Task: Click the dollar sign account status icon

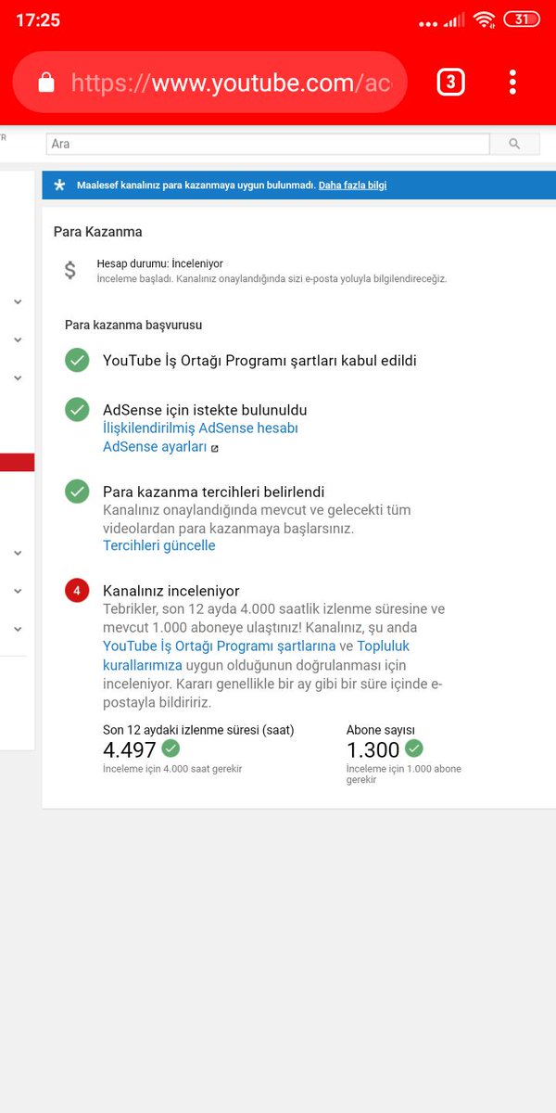Action: click(x=70, y=270)
